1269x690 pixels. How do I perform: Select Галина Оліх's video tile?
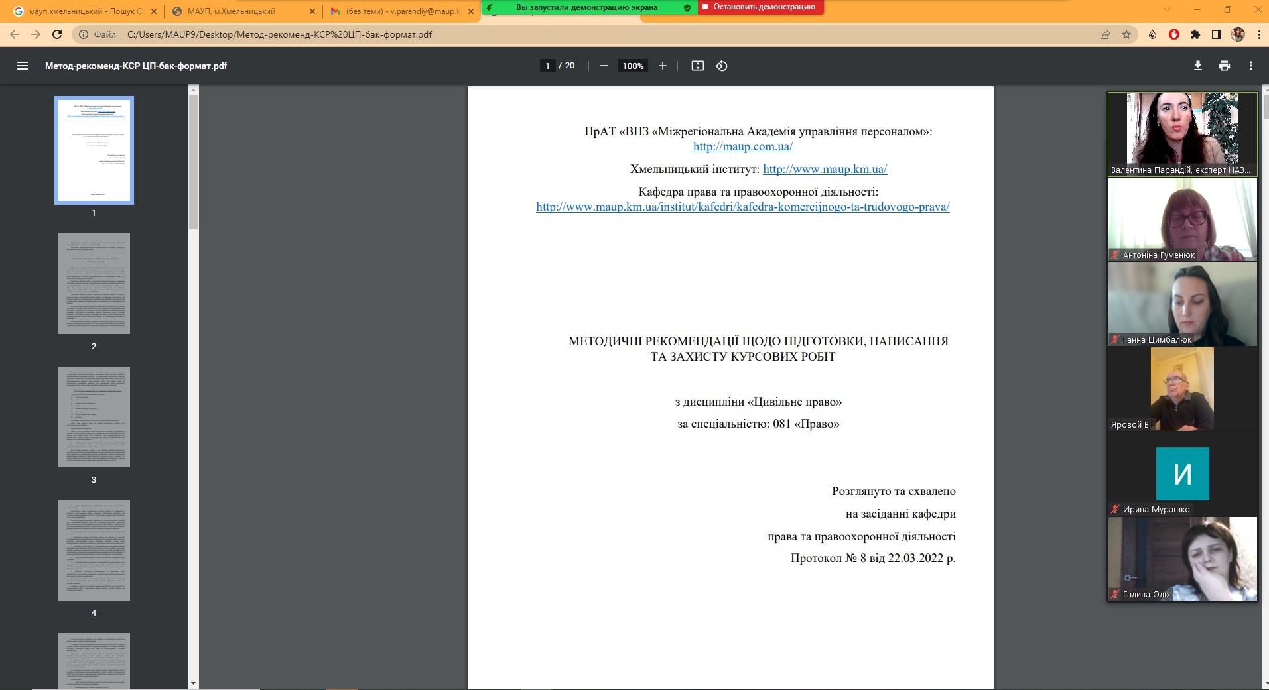pos(1182,559)
